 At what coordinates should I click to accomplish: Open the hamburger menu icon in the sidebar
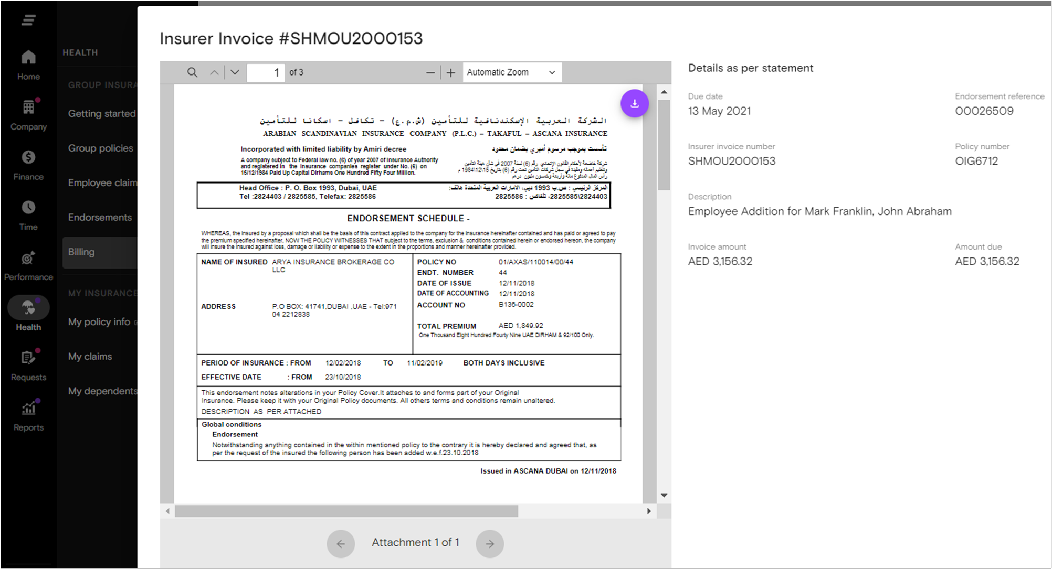[28, 20]
